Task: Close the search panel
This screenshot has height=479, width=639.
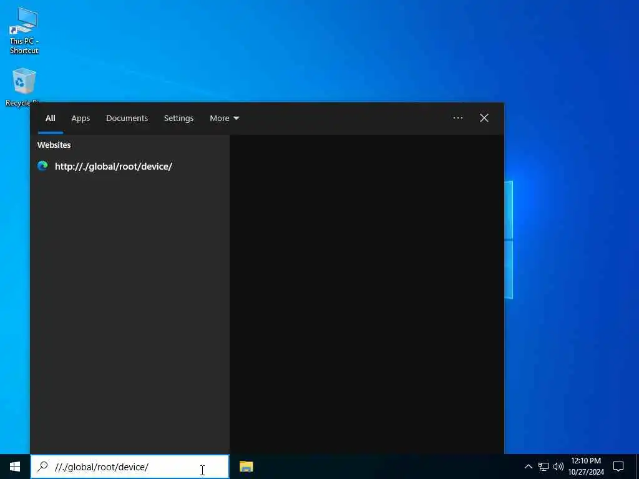Action: [x=484, y=118]
